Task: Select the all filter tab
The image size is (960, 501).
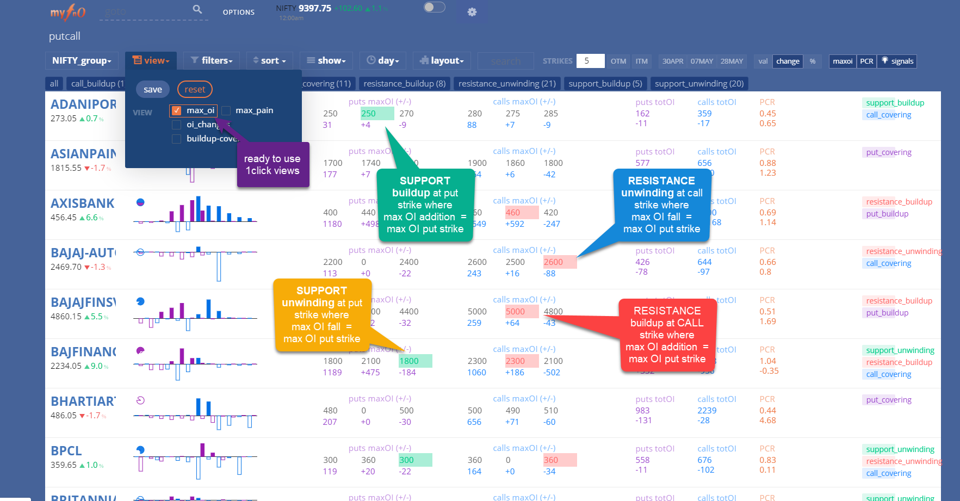Action: (x=54, y=83)
